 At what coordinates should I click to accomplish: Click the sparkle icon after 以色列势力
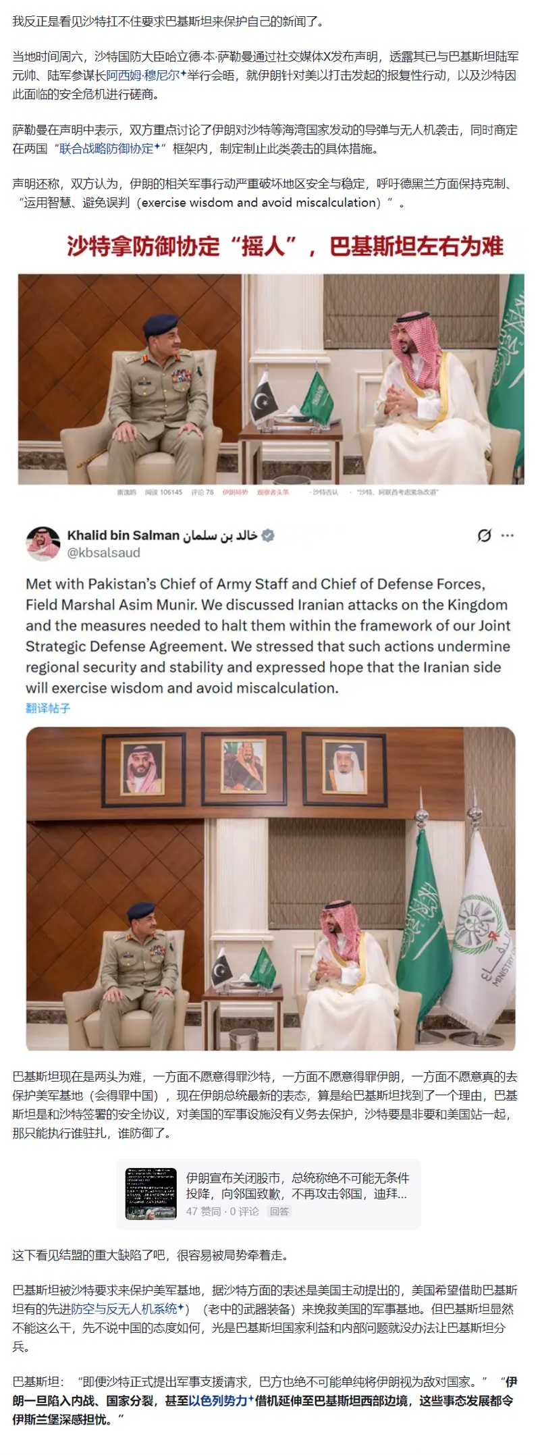coord(251,1400)
